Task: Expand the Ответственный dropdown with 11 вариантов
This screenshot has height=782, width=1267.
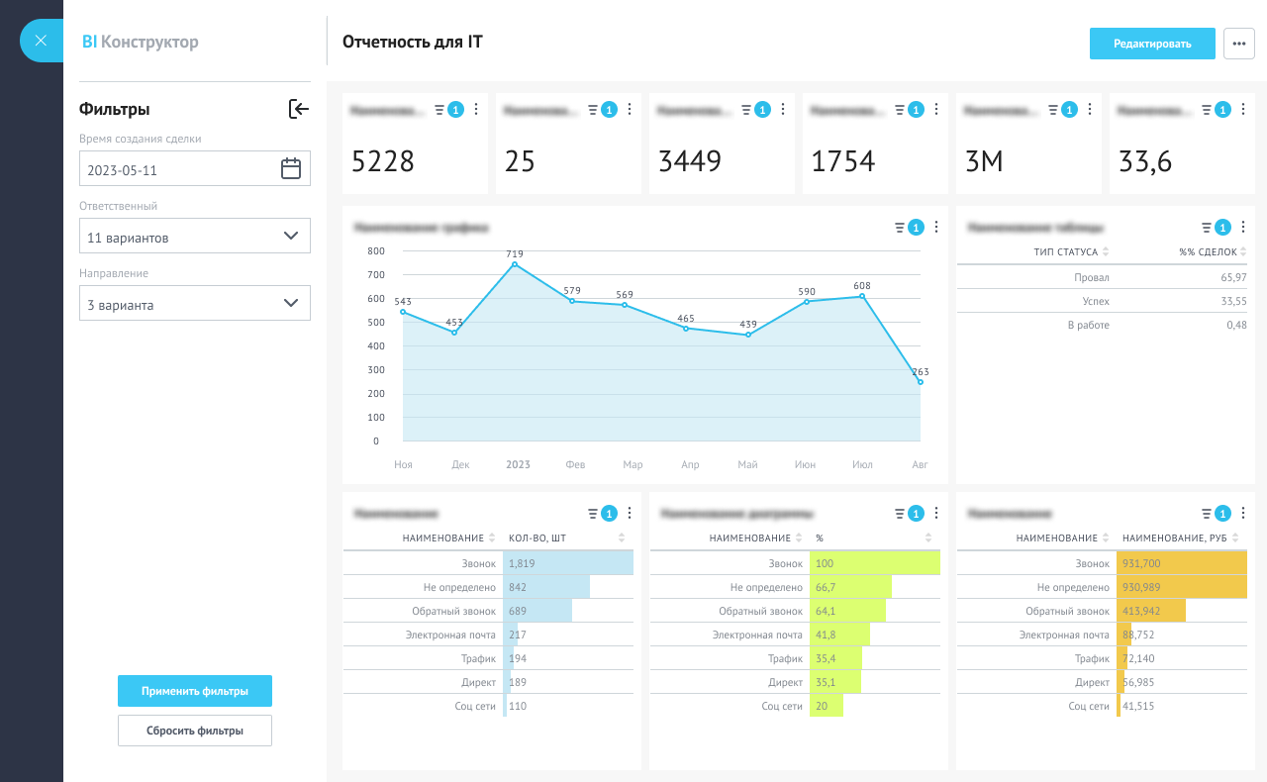Action: [x=195, y=236]
